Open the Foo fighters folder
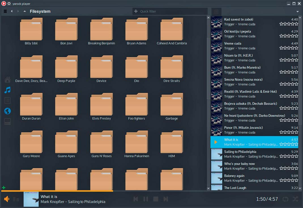 pos(136,107)
